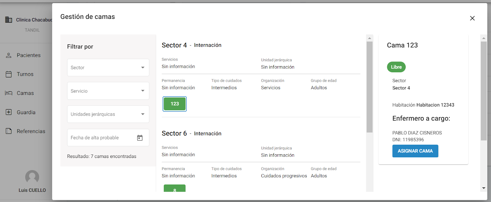Image resolution: width=491 pixels, height=202 pixels.
Task: Close the Gestión de camas dialog
Action: point(472,18)
